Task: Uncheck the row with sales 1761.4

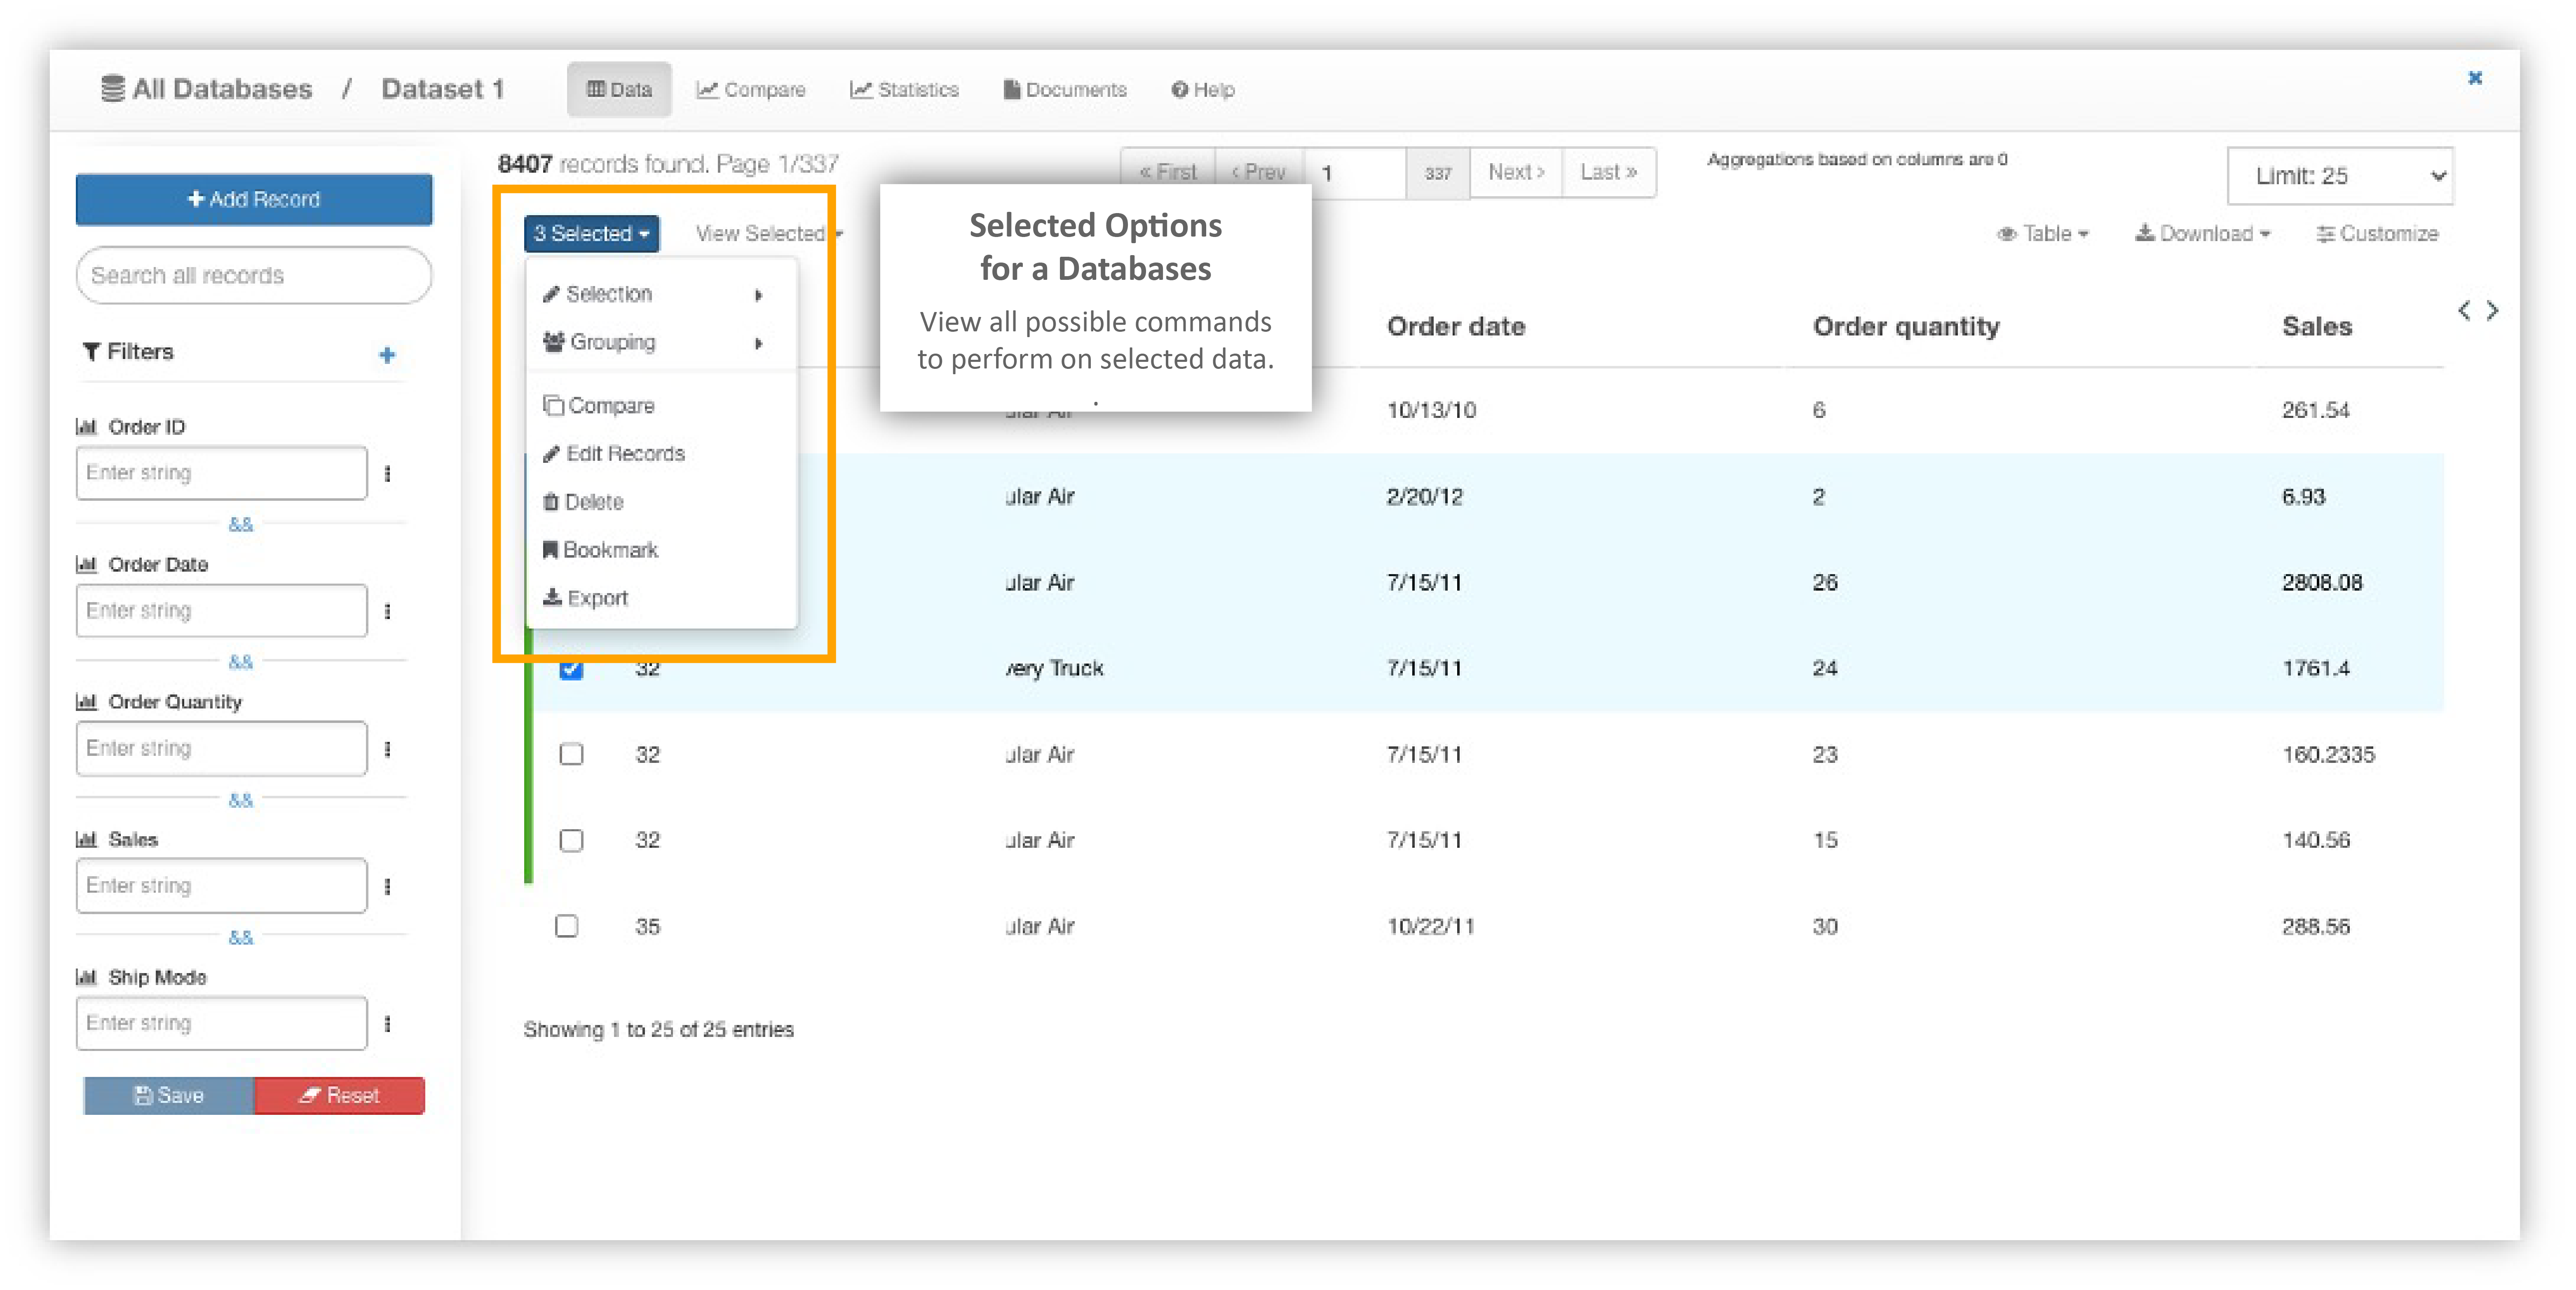Action: [x=571, y=669]
